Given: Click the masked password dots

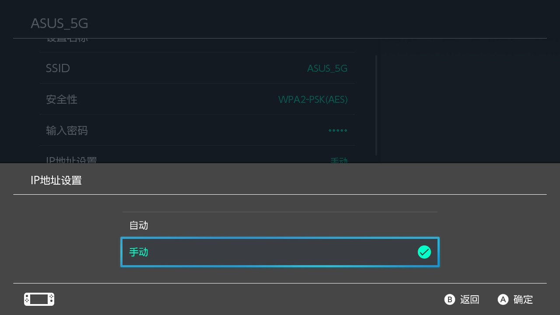Looking at the screenshot, I should (x=338, y=130).
